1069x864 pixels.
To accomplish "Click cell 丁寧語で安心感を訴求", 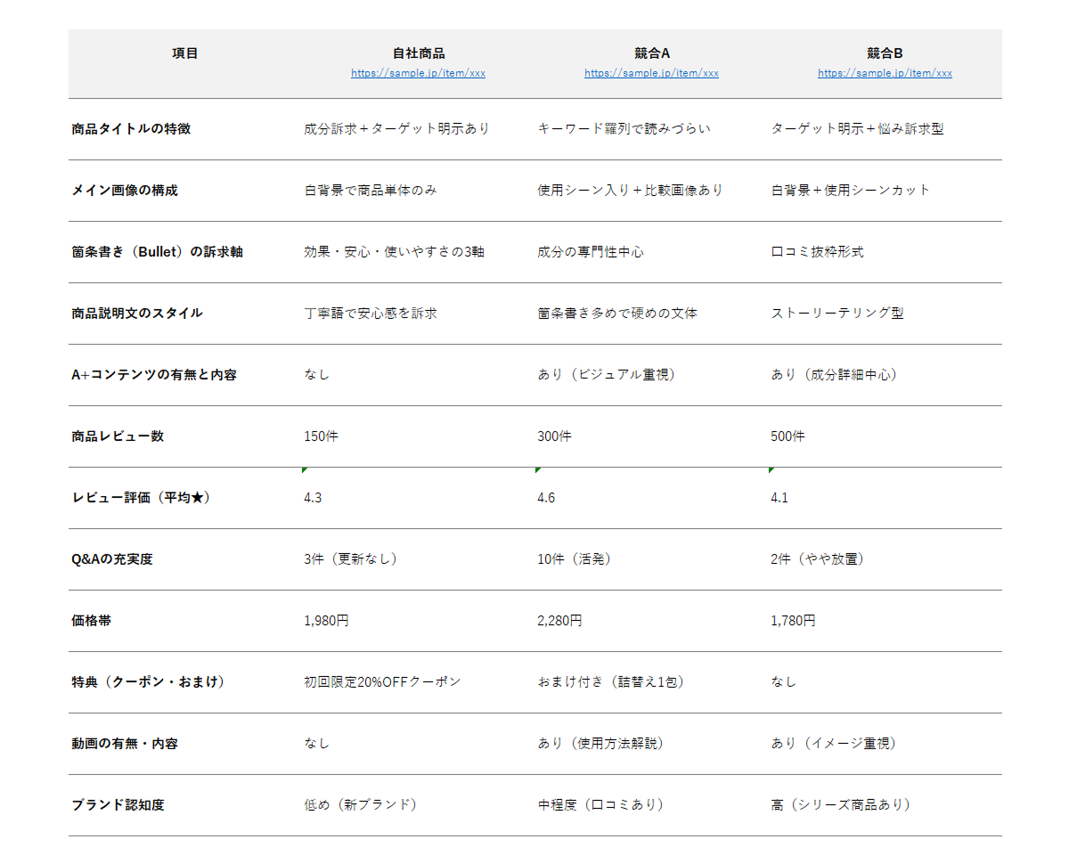I will tap(371, 314).
